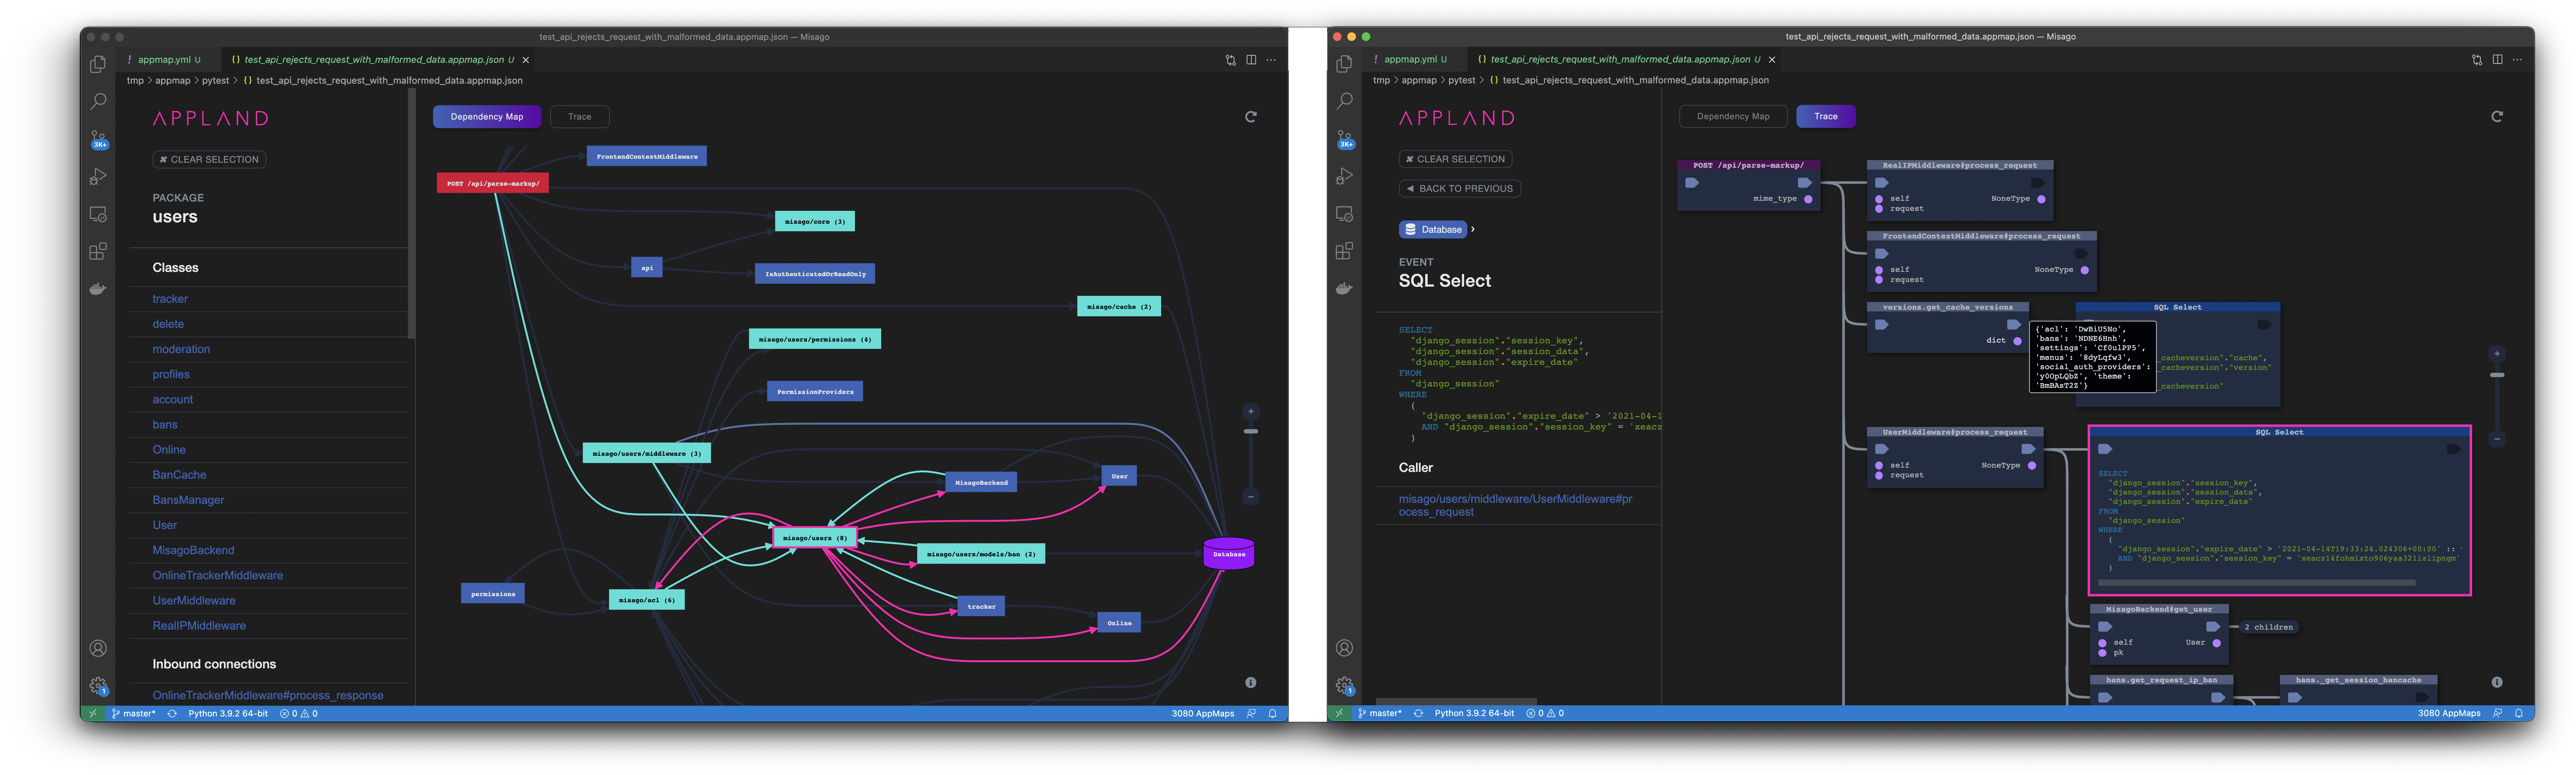
Task: Open Explorer icon in left window activity bar
Action: point(98,64)
